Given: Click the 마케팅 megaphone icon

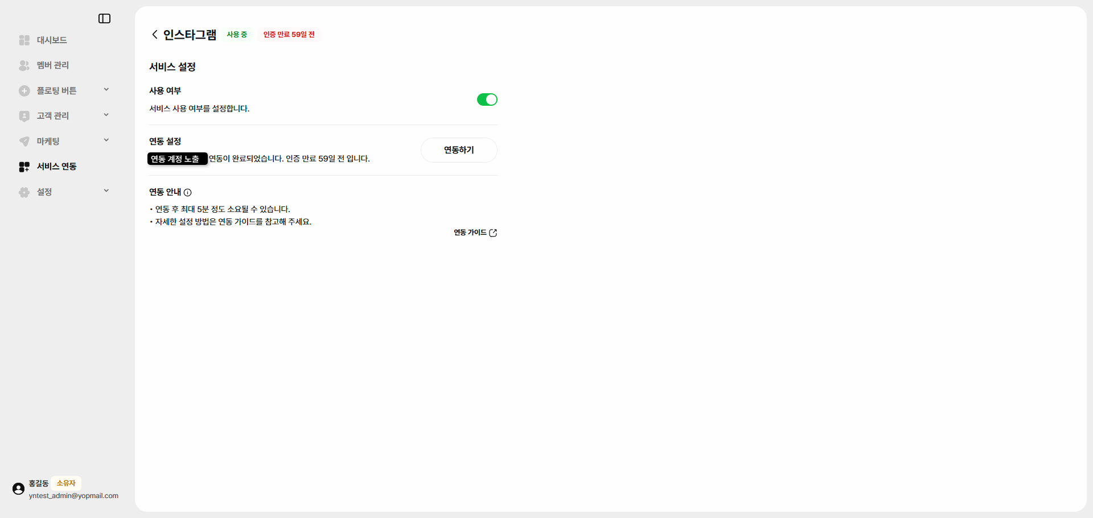Looking at the screenshot, I should [24, 142].
